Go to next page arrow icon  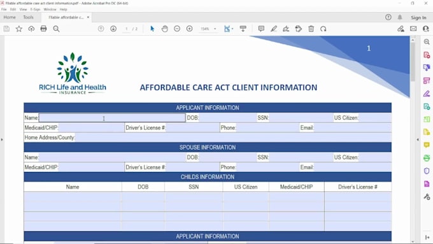[x=113, y=29]
